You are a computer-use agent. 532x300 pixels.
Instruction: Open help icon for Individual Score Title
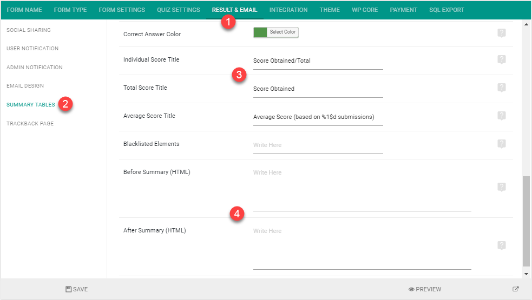[502, 59]
